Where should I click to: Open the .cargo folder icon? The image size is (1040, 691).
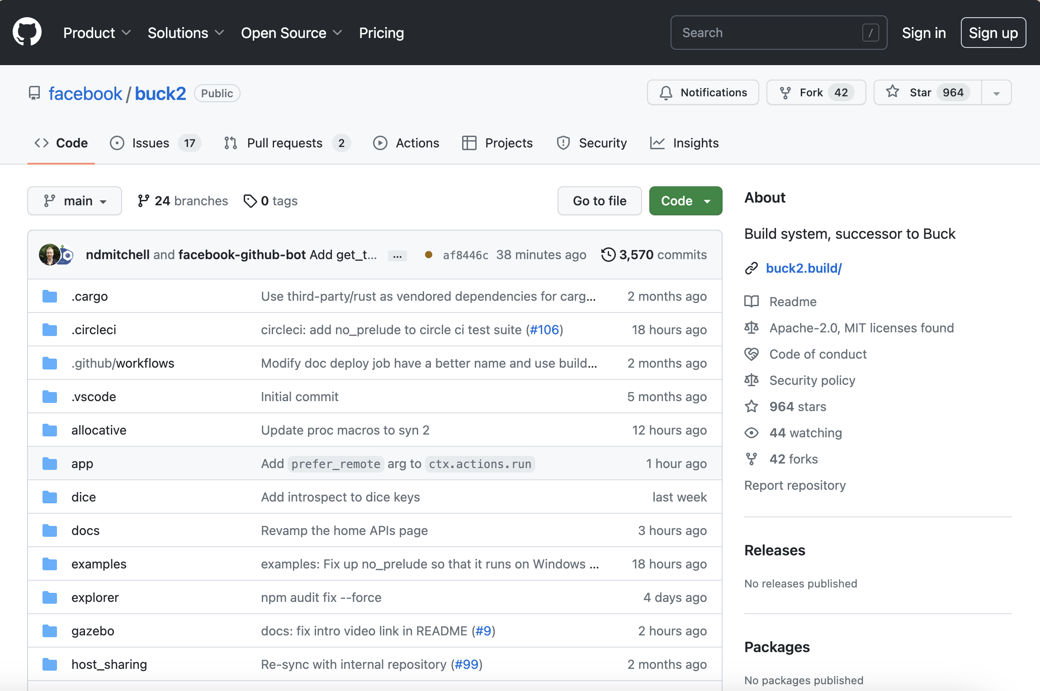(x=50, y=296)
